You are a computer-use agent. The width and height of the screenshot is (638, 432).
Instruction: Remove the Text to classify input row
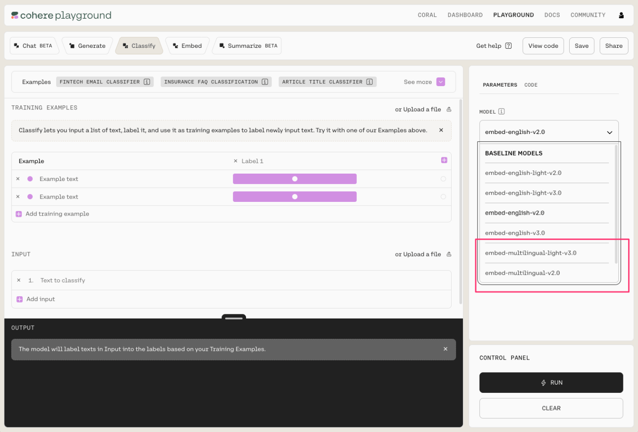pyautogui.click(x=19, y=280)
